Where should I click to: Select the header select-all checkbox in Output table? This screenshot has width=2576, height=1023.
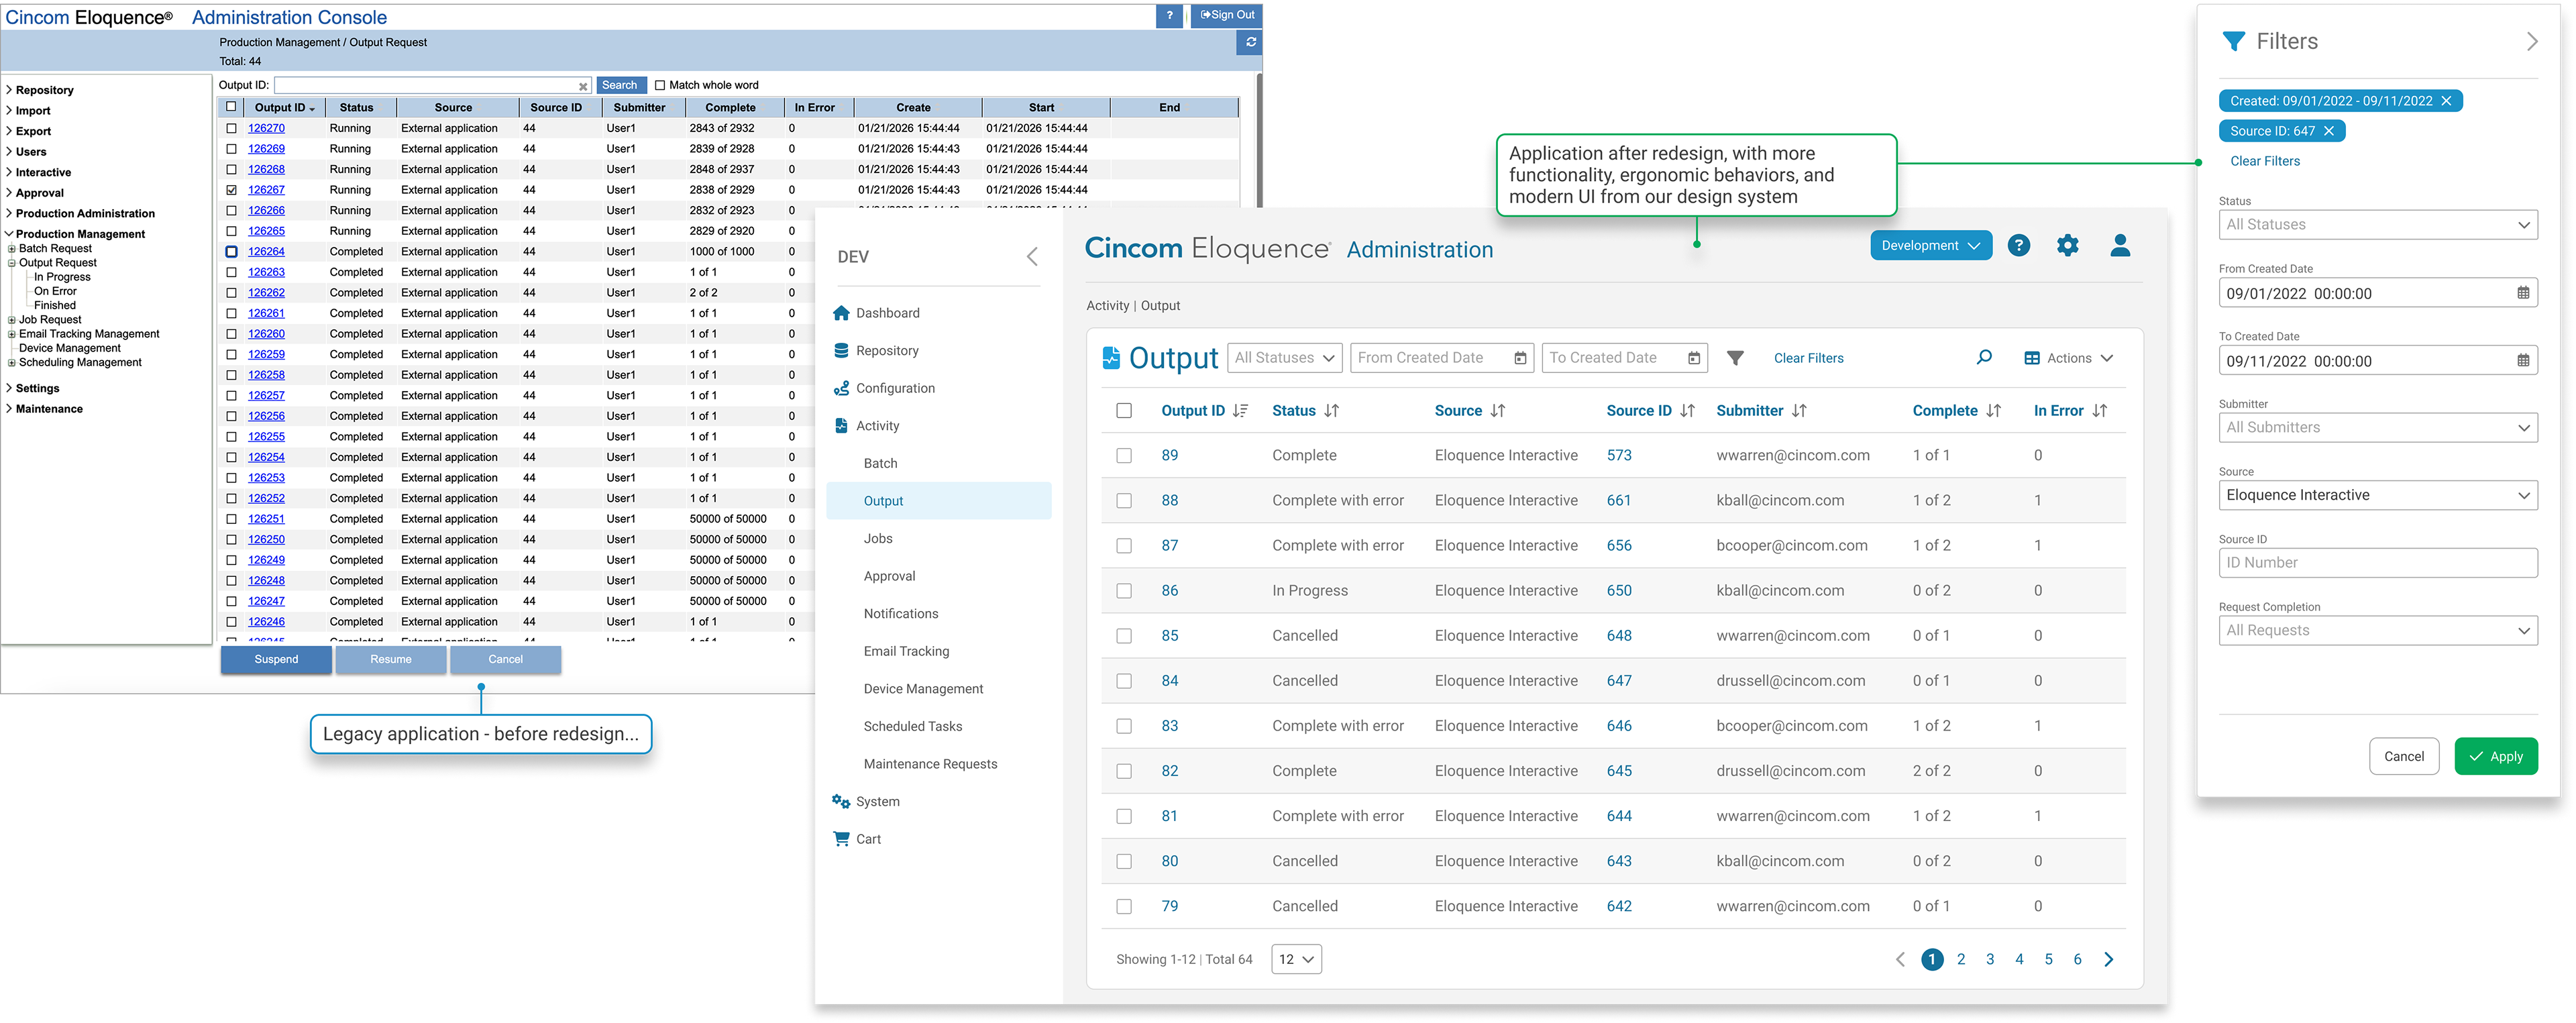coord(1124,411)
